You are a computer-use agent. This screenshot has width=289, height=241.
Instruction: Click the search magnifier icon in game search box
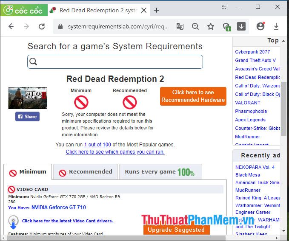point(33,62)
